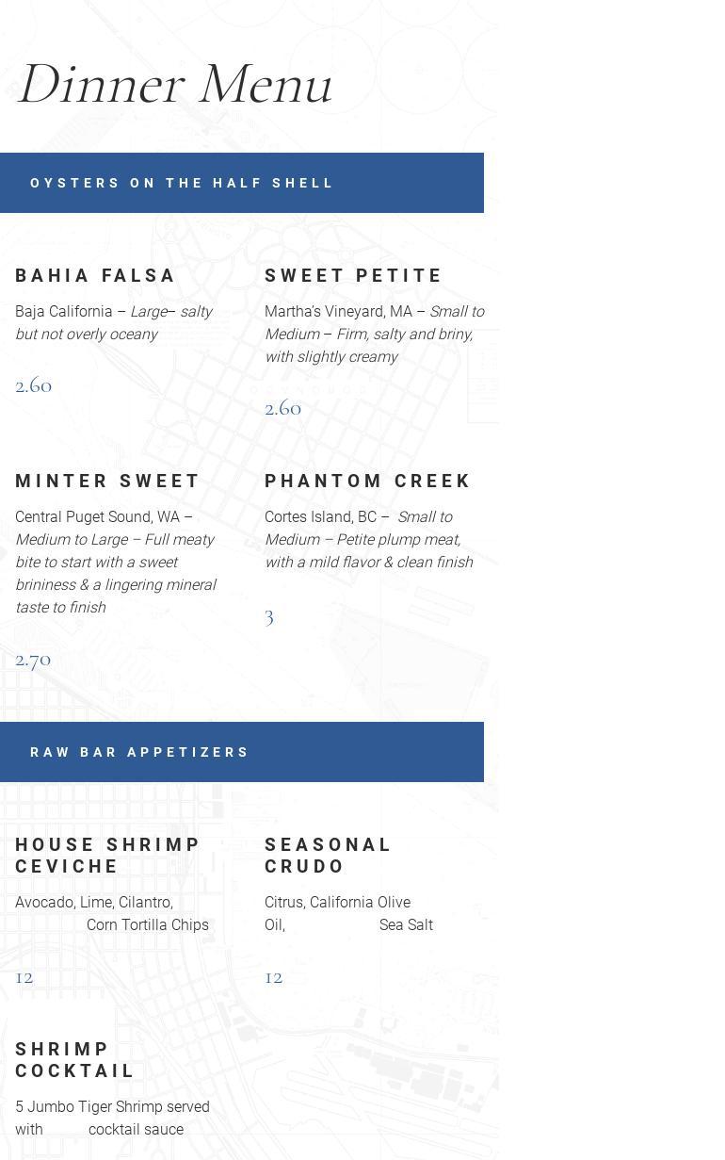Click the 12 price under House Shrimp Ceviche
This screenshot has width=725, height=1160.
[x=24, y=977]
